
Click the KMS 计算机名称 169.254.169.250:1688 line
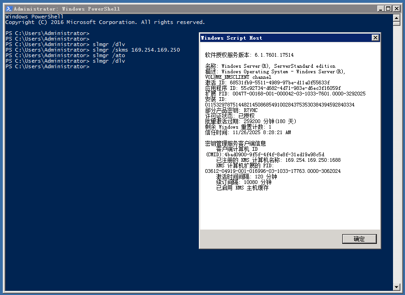[279, 160]
